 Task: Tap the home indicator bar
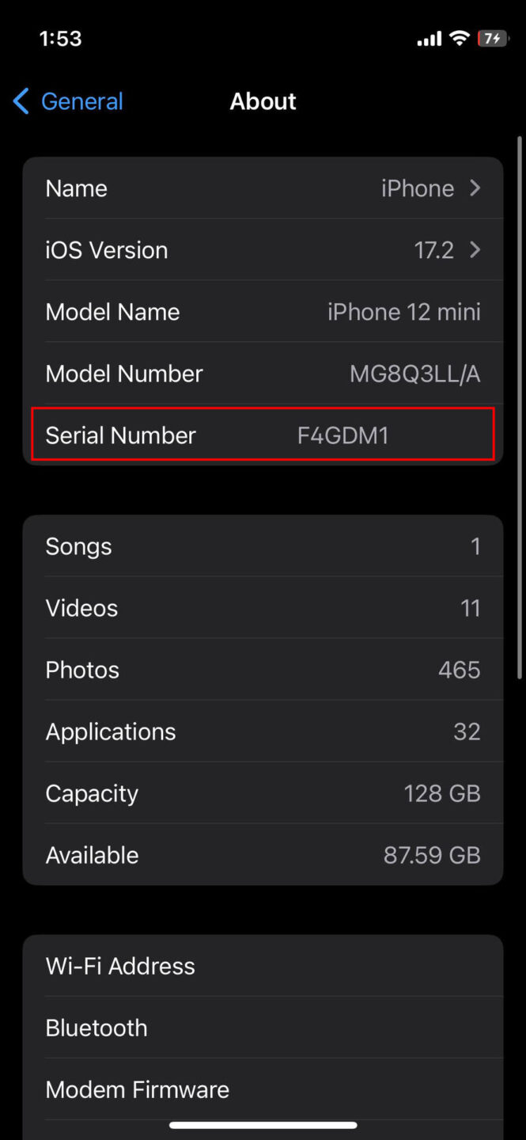263,1124
